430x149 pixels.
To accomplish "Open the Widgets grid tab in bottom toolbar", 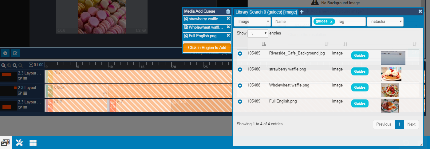I will tap(33, 143).
